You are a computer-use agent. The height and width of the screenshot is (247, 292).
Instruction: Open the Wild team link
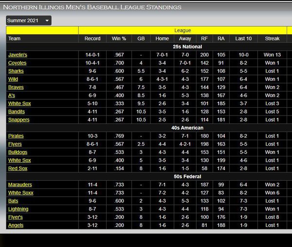(13, 79)
